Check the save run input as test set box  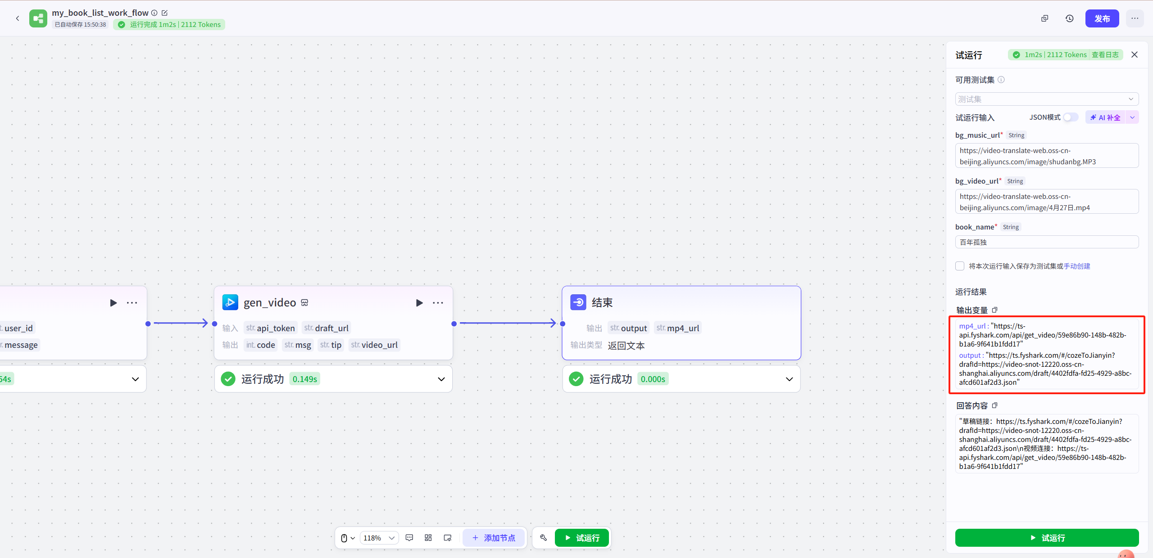960,266
